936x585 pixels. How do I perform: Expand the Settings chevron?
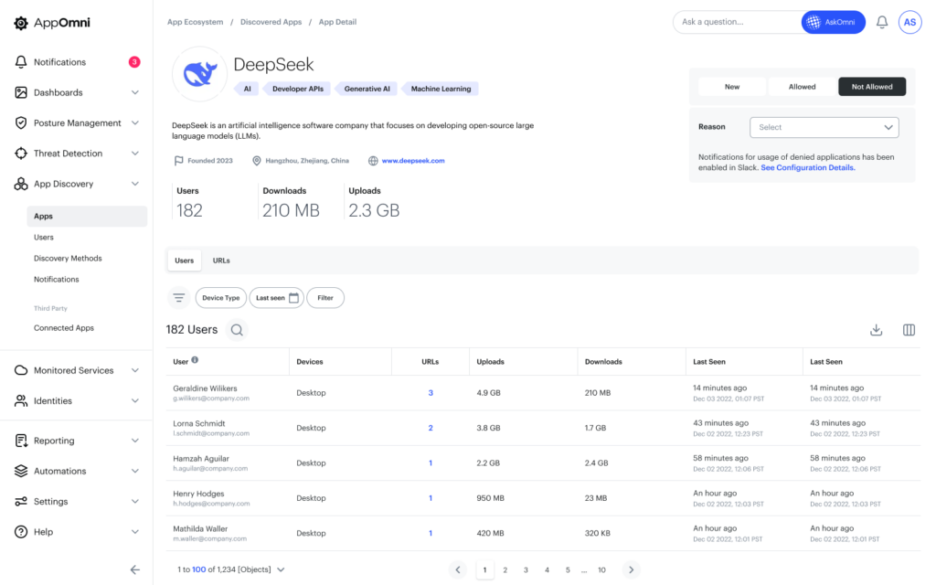[135, 502]
